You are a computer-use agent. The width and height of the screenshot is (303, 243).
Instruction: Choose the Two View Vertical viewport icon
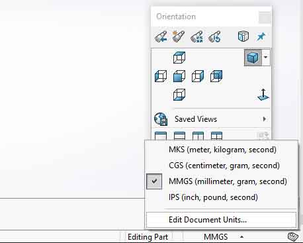point(198,136)
